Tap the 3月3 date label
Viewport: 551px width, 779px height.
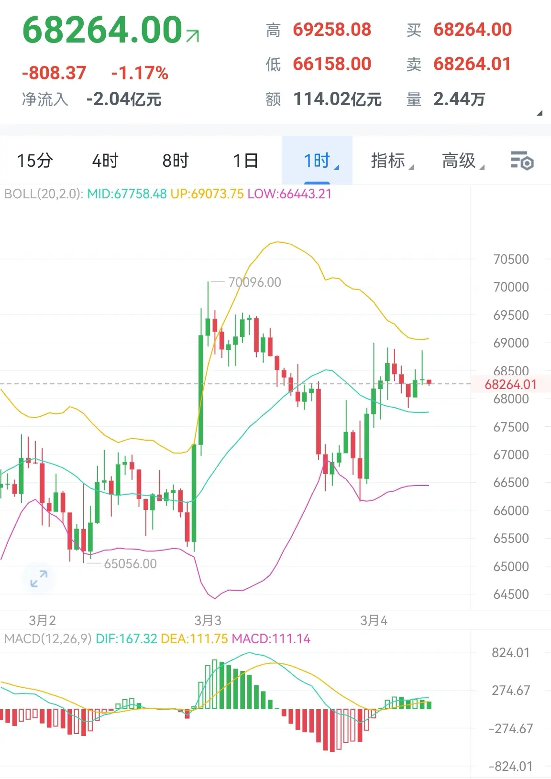[x=208, y=620]
